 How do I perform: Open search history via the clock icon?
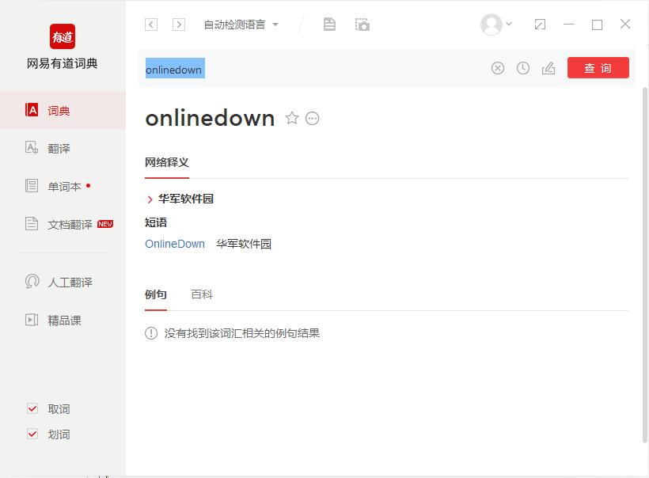tap(522, 68)
